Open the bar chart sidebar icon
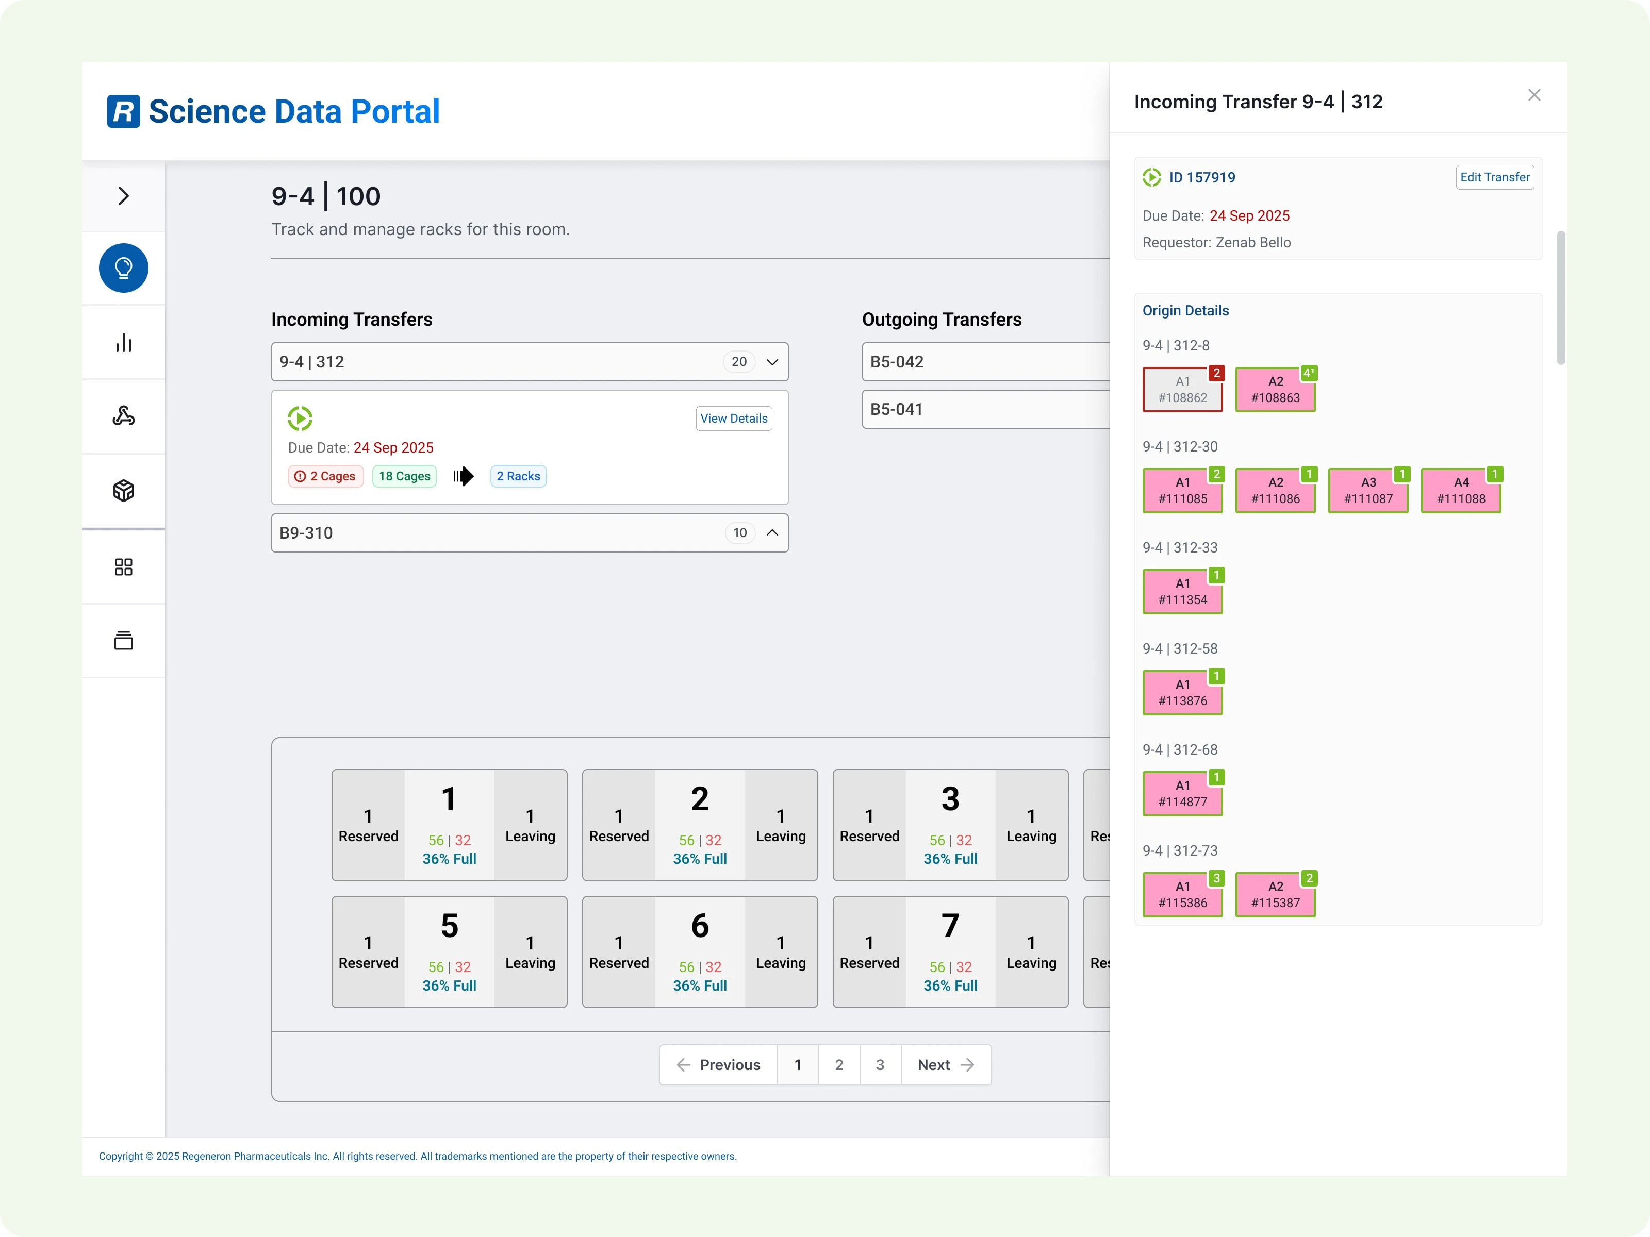Image resolution: width=1650 pixels, height=1237 pixels. [123, 342]
